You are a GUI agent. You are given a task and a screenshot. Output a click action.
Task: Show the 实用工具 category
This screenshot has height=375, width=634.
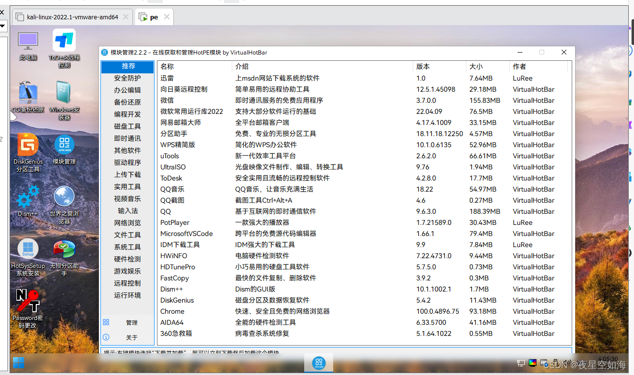pos(128,187)
